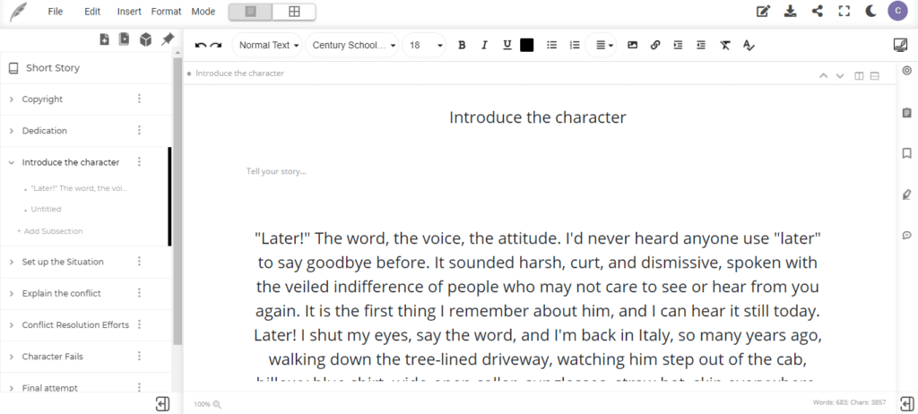Expand the Copyright chapter

(12, 99)
